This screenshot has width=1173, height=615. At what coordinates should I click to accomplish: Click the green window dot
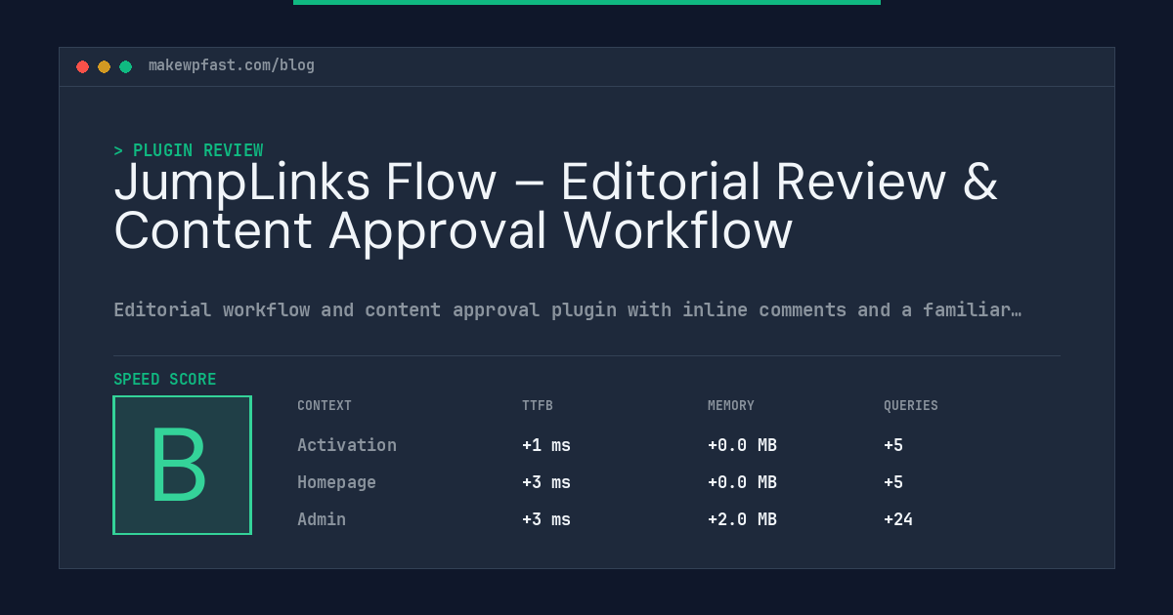click(x=125, y=66)
